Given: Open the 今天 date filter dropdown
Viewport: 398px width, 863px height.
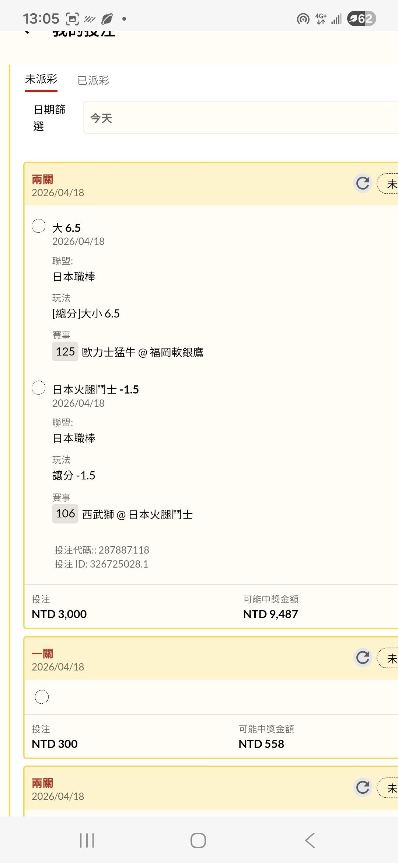Looking at the screenshot, I should pos(240,117).
